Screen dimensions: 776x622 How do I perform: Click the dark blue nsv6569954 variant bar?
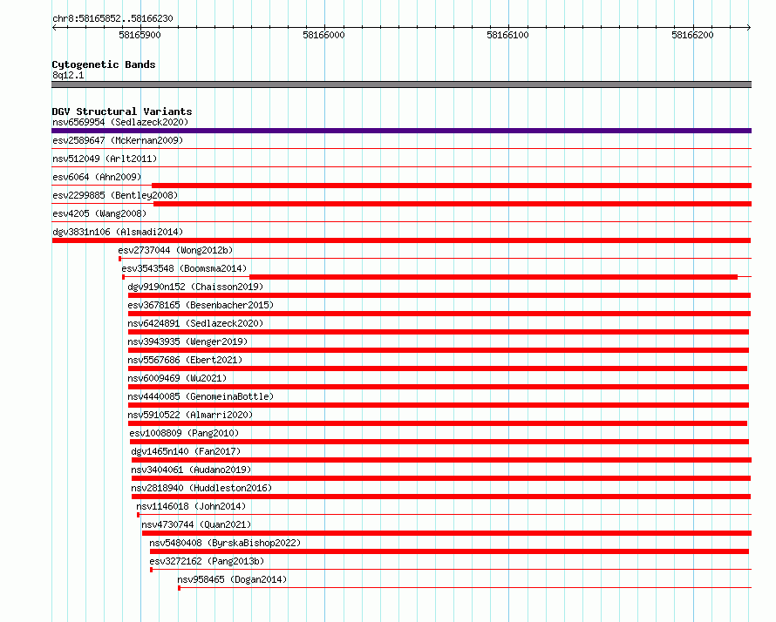point(401,131)
